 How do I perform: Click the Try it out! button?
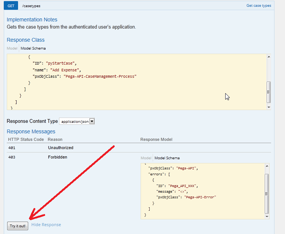point(18,226)
